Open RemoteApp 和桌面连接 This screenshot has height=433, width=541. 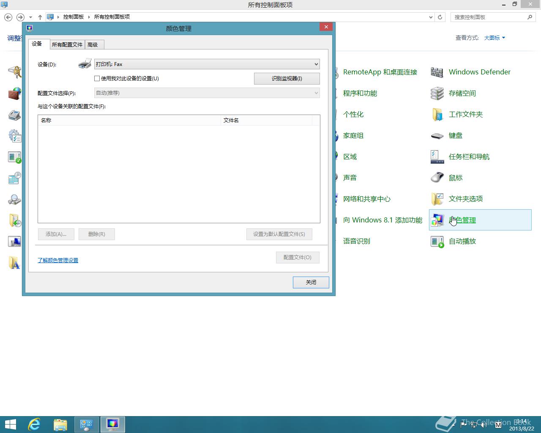click(380, 72)
